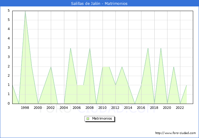199x138 pixels.
Task: Click the green Matrimonios legend color swatch
Action: [x=88, y=119]
